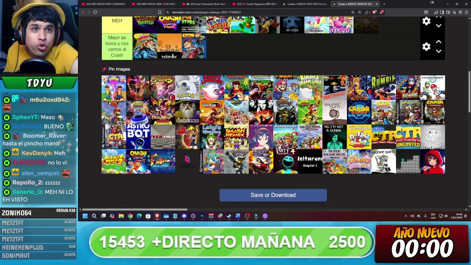The image size is (471, 265).
Task: Close the 'Create a JUEGOS TADEOYU' tab
Action: (376, 4)
